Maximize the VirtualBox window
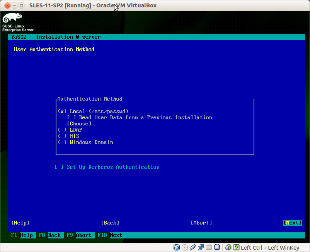Viewport: 310px width, 252px height. point(21,5)
